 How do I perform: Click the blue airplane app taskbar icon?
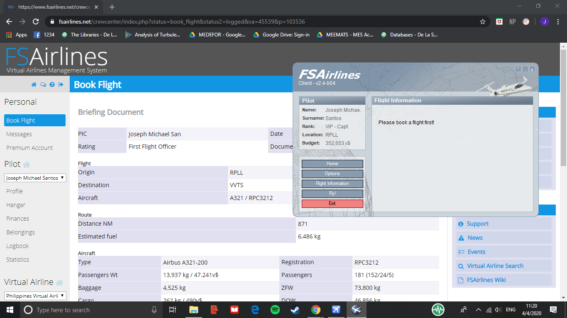(336, 310)
